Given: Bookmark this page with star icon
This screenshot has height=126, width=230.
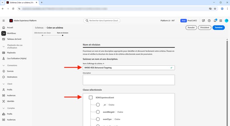Looking at the screenshot, I should point(215,9).
